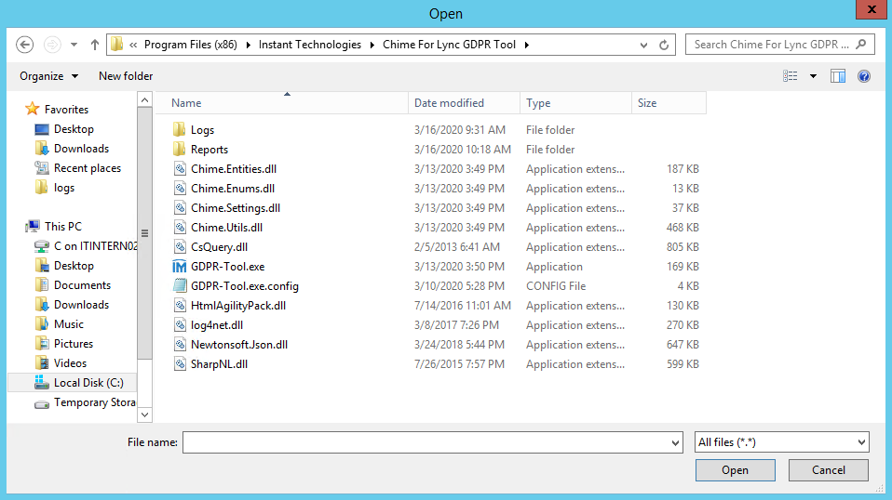Click the change view icon
The image size is (892, 500).
coord(791,76)
